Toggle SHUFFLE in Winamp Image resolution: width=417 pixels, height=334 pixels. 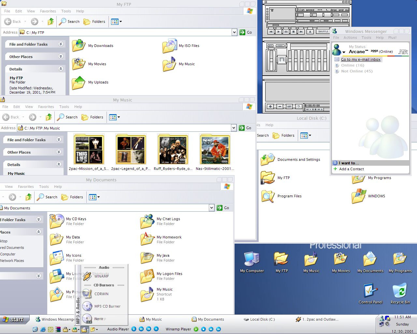[323, 32]
